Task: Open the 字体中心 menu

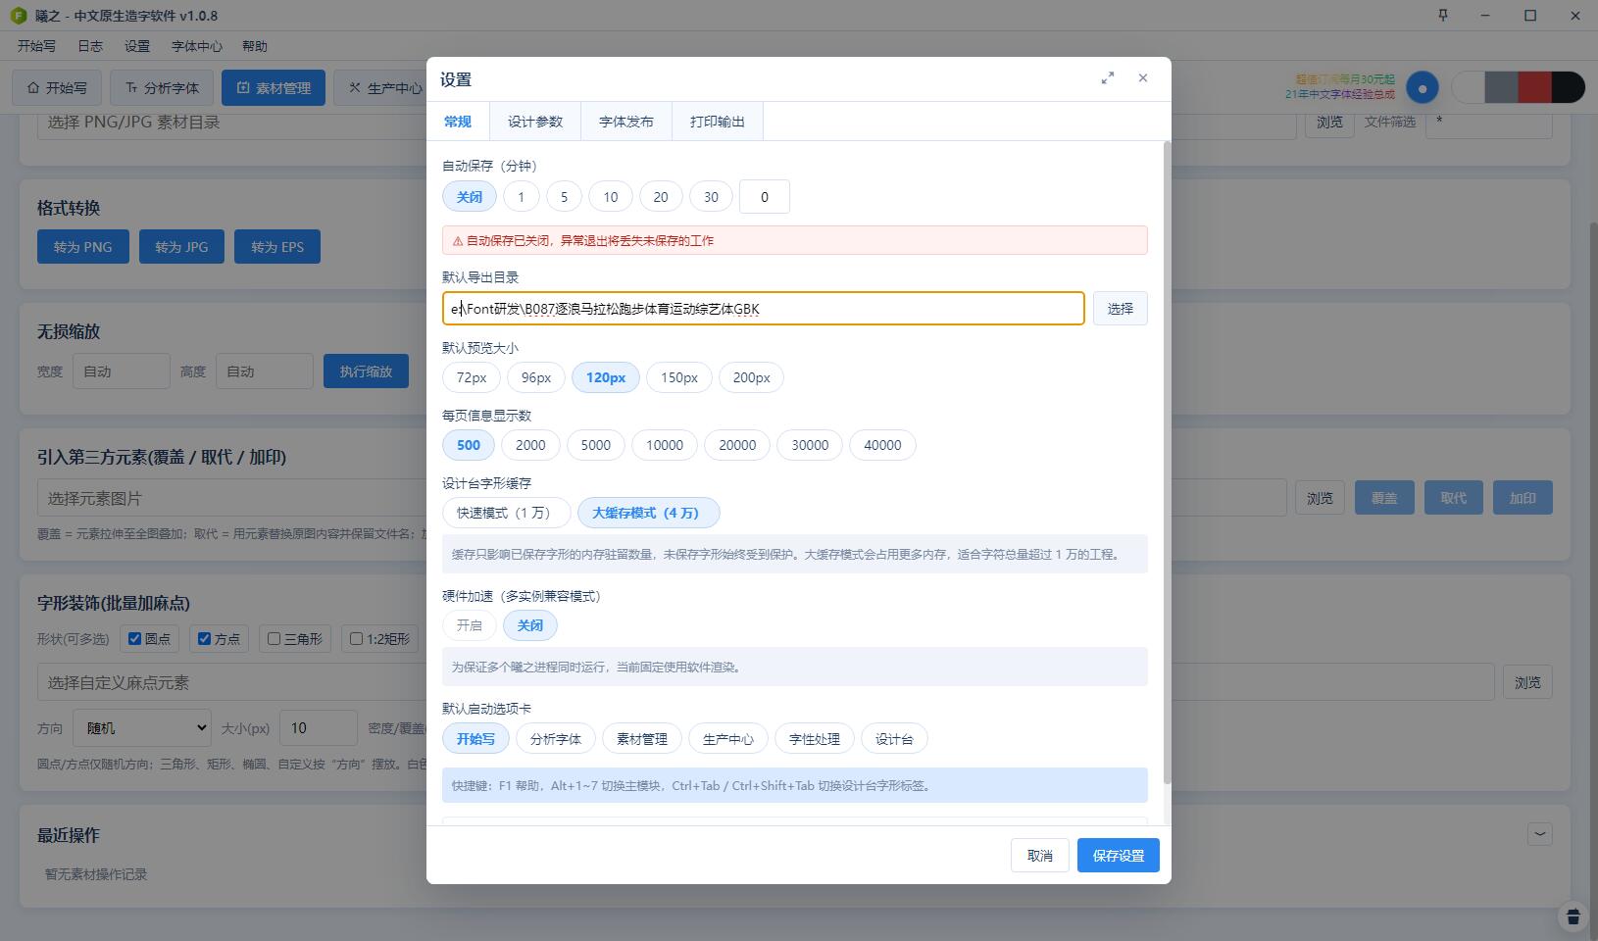Action: coord(197,46)
